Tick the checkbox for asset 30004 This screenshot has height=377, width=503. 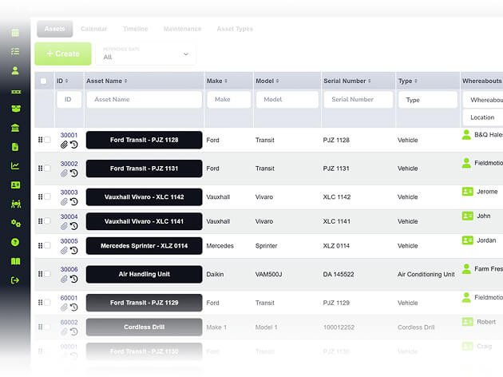[47, 220]
